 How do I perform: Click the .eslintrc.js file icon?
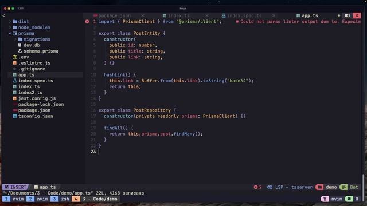pyautogui.click(x=15, y=63)
